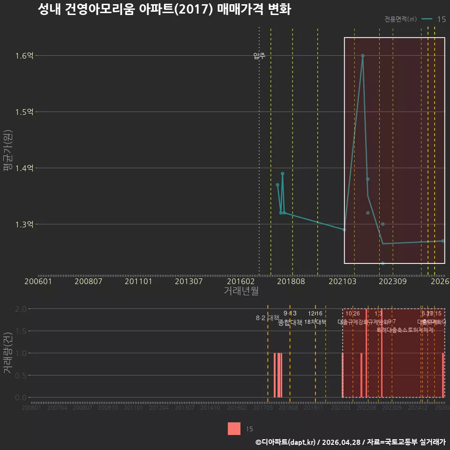Click the 201602 label on the price chart axis
Screen dimensions: 450x450
(x=241, y=281)
